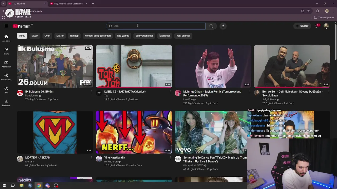Screen dimensions: 337x189
Task: Open YouTube Music from sidebar
Action: tap(6, 77)
